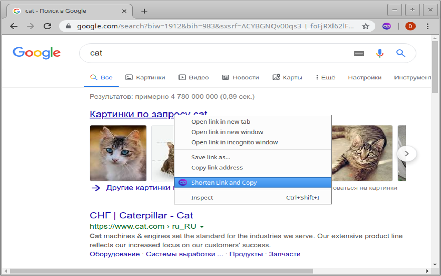Switch to the 'Карты' tab
Screen dimensions: 441x276
(x=287, y=77)
